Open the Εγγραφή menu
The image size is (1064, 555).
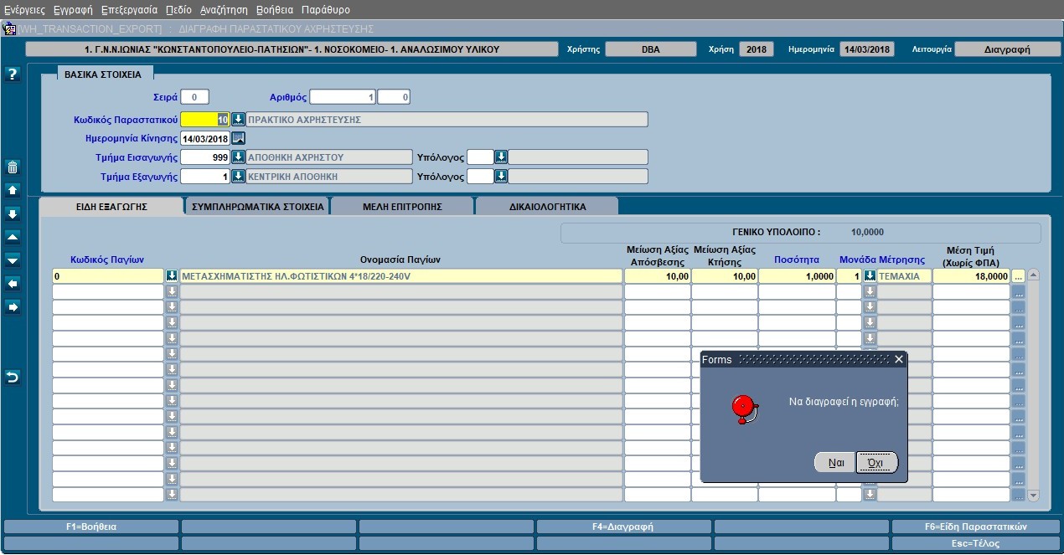[x=73, y=10]
